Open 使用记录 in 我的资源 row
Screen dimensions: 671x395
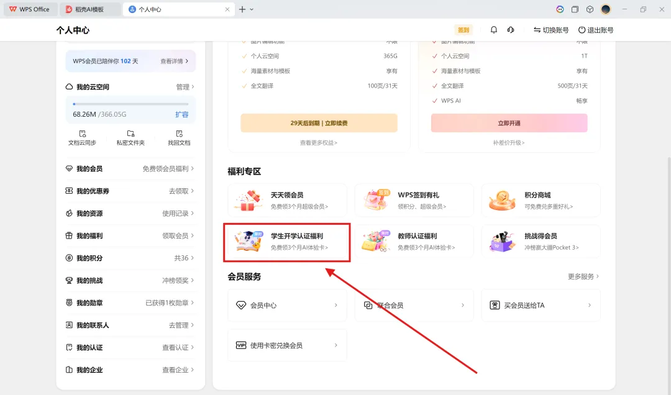tap(178, 213)
